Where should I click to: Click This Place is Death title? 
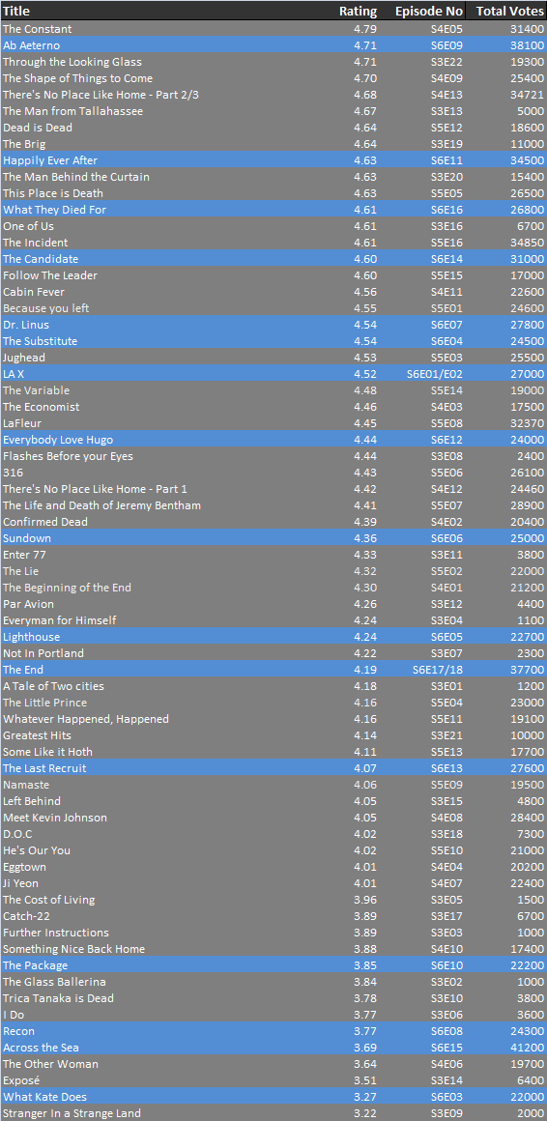[x=53, y=193]
